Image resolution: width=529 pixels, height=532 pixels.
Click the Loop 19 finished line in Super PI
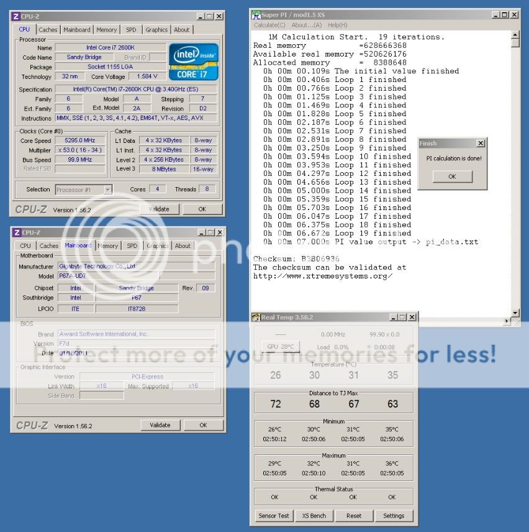click(x=337, y=234)
